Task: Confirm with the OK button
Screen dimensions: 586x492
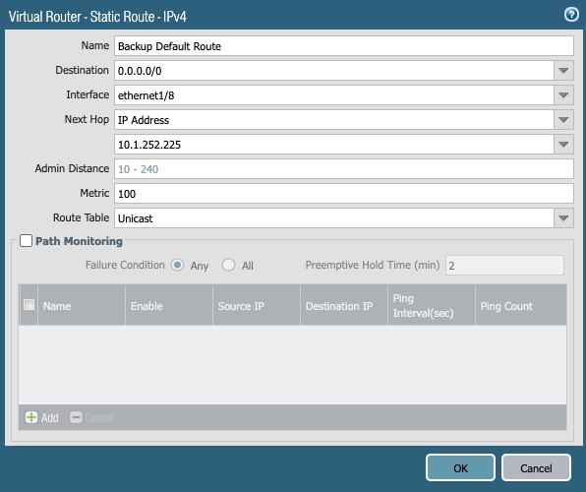Action: coord(460,467)
